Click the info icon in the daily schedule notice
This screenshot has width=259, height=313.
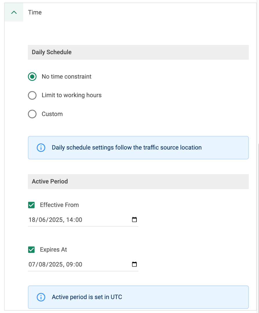coord(41,148)
